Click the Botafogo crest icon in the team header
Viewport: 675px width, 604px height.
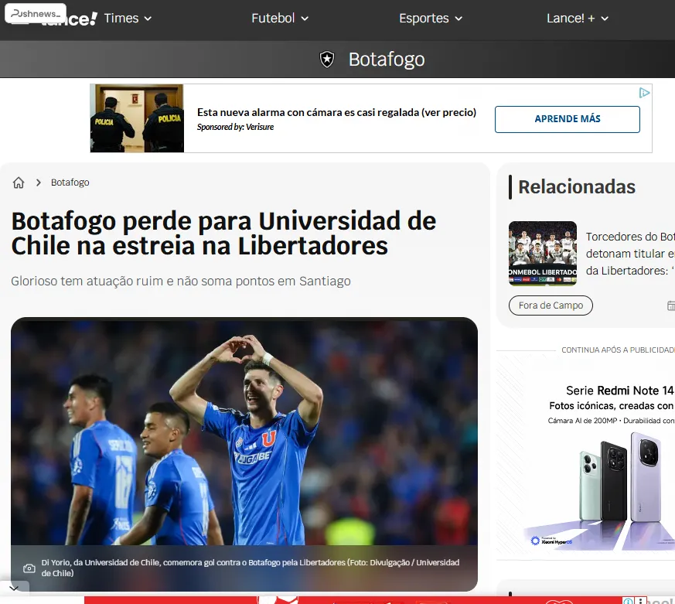(328, 59)
